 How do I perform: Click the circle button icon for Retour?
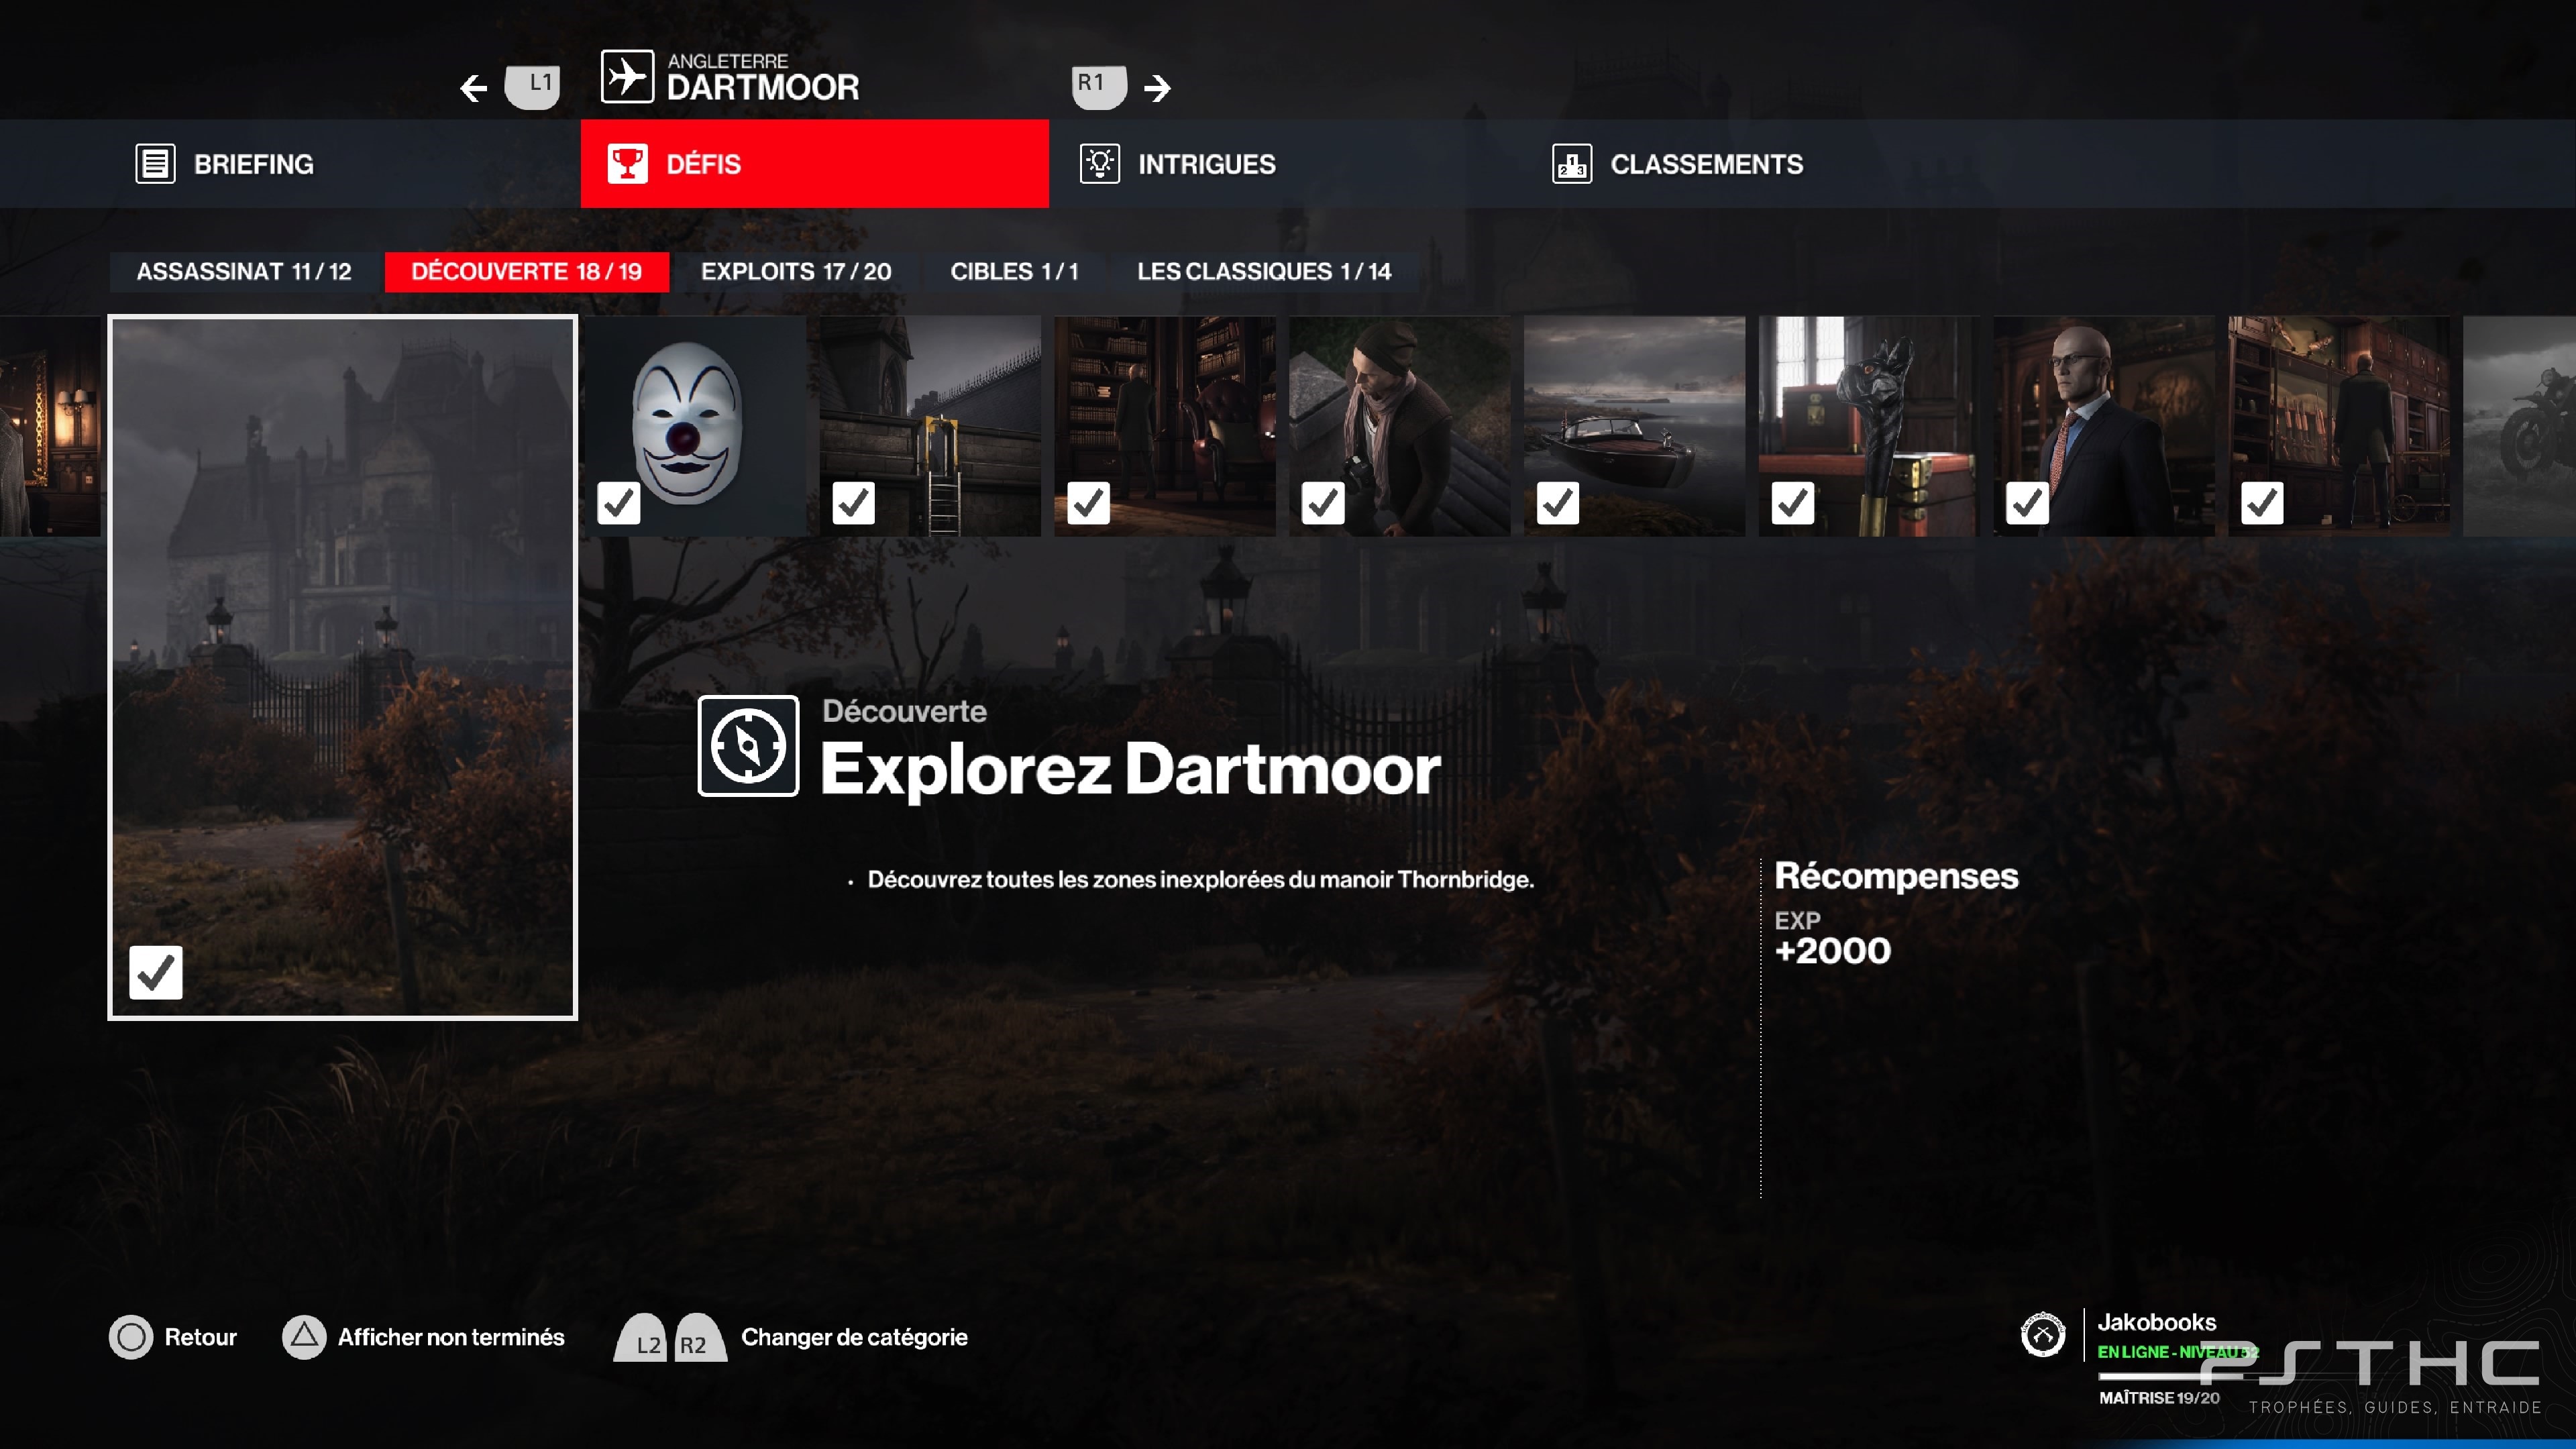click(x=131, y=1337)
